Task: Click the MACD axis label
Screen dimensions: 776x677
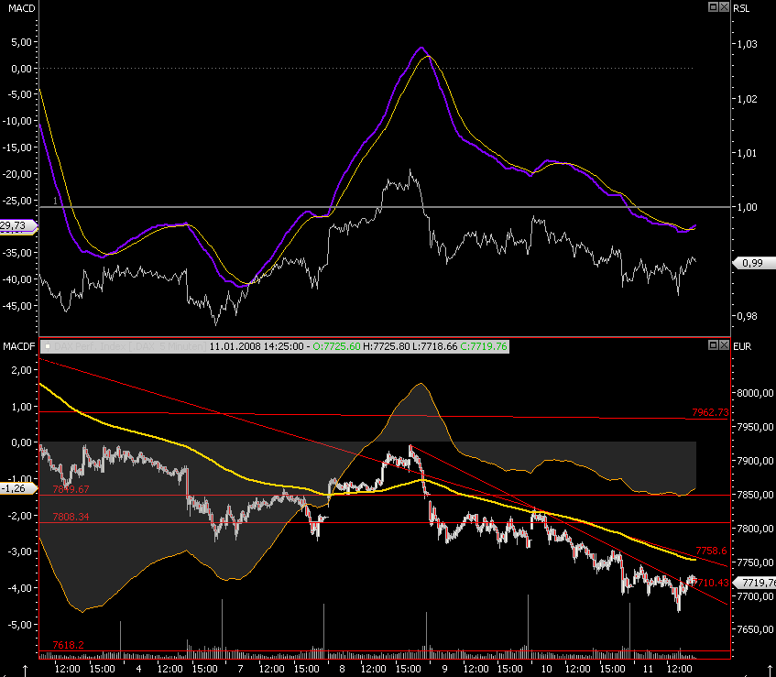Action: coord(22,8)
